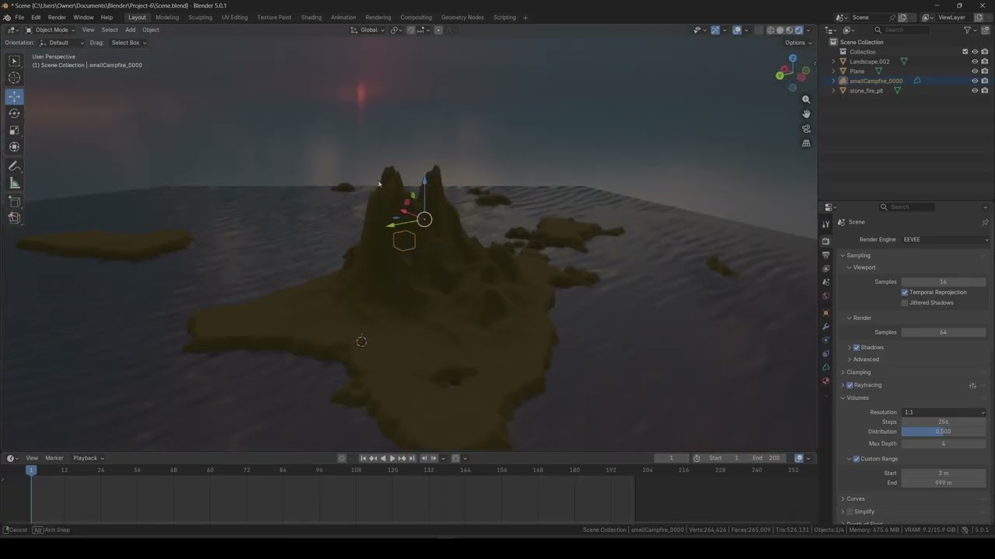Image resolution: width=995 pixels, height=559 pixels.
Task: Open the Modifiers properties tab
Action: coord(826,327)
